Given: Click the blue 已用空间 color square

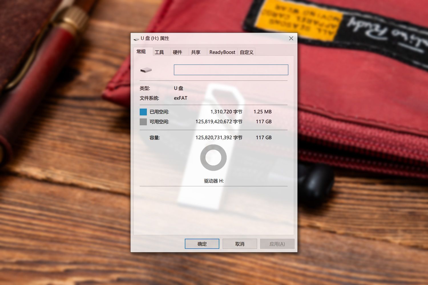Looking at the screenshot, I should 143,112.
